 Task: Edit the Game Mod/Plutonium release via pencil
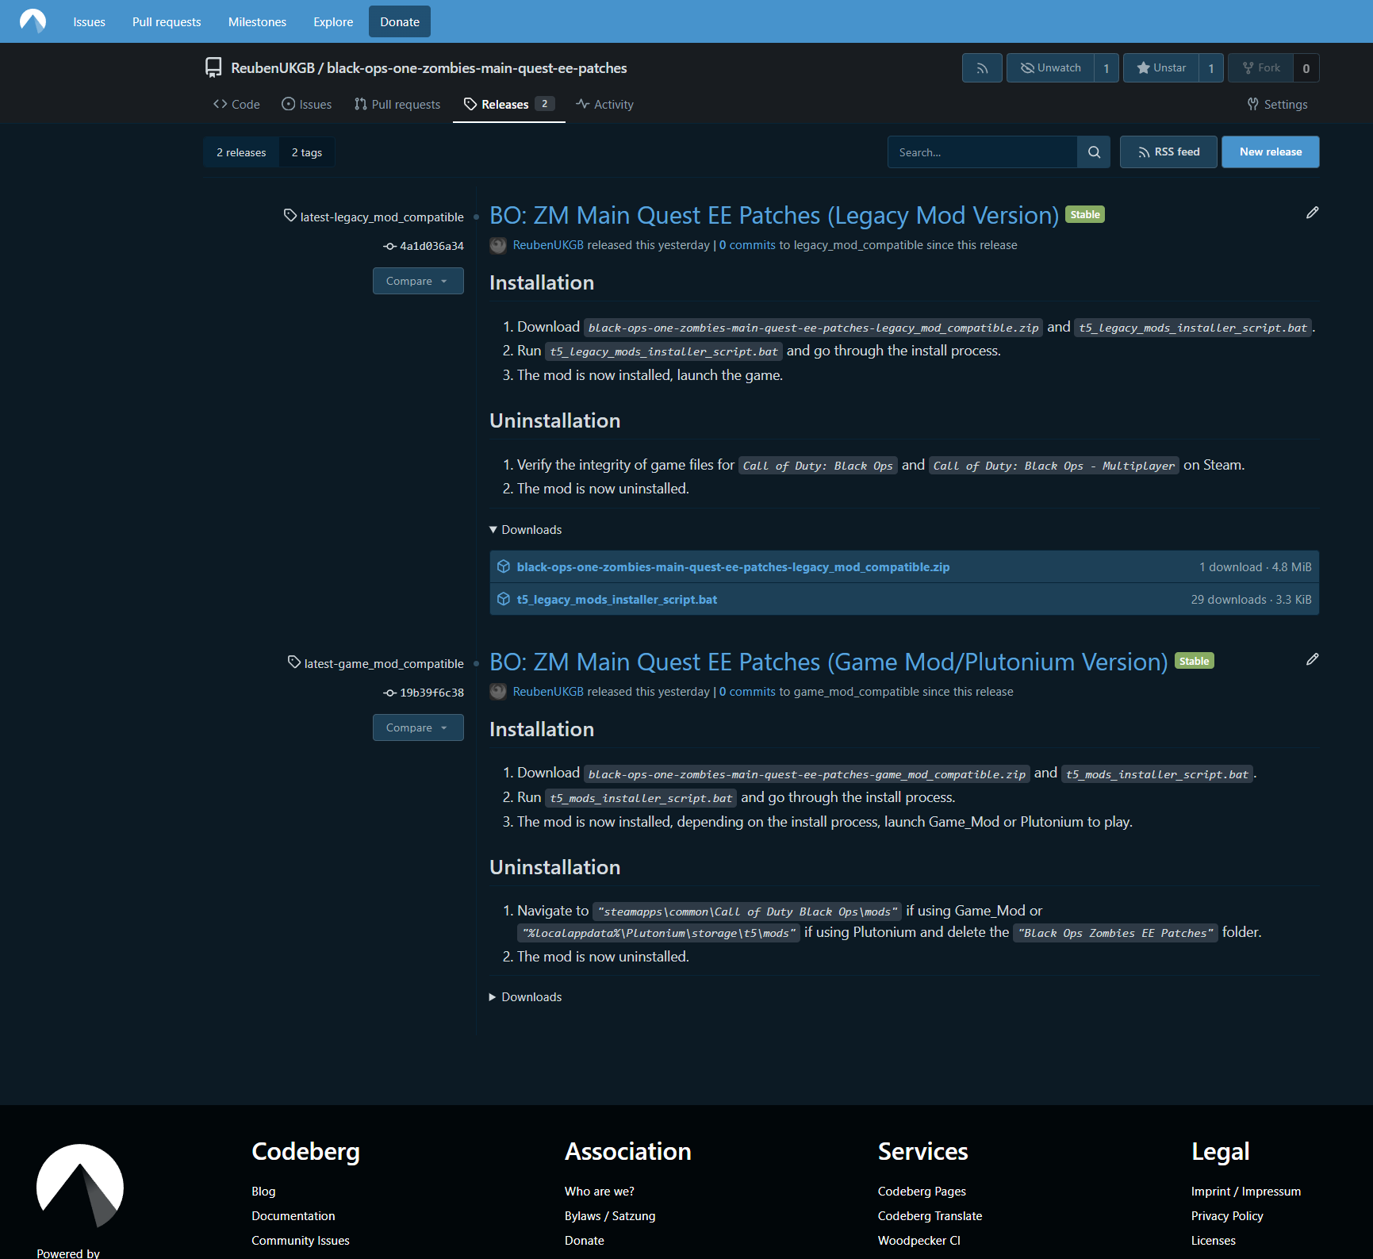(1312, 659)
